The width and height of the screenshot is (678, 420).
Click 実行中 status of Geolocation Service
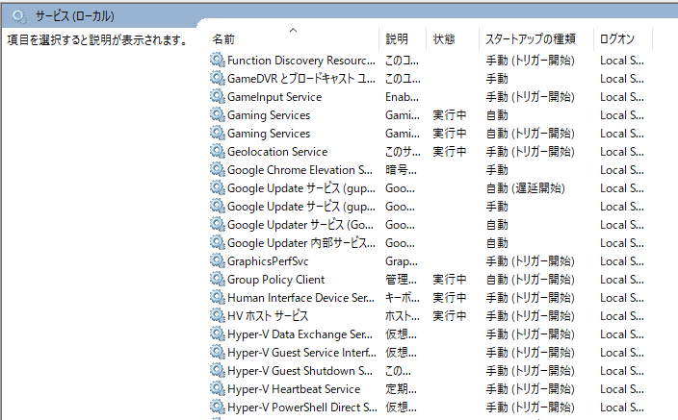pyautogui.click(x=449, y=152)
